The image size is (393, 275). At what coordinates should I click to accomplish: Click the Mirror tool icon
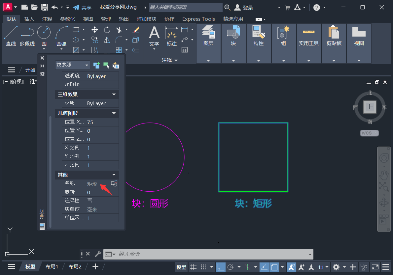tap(107, 40)
